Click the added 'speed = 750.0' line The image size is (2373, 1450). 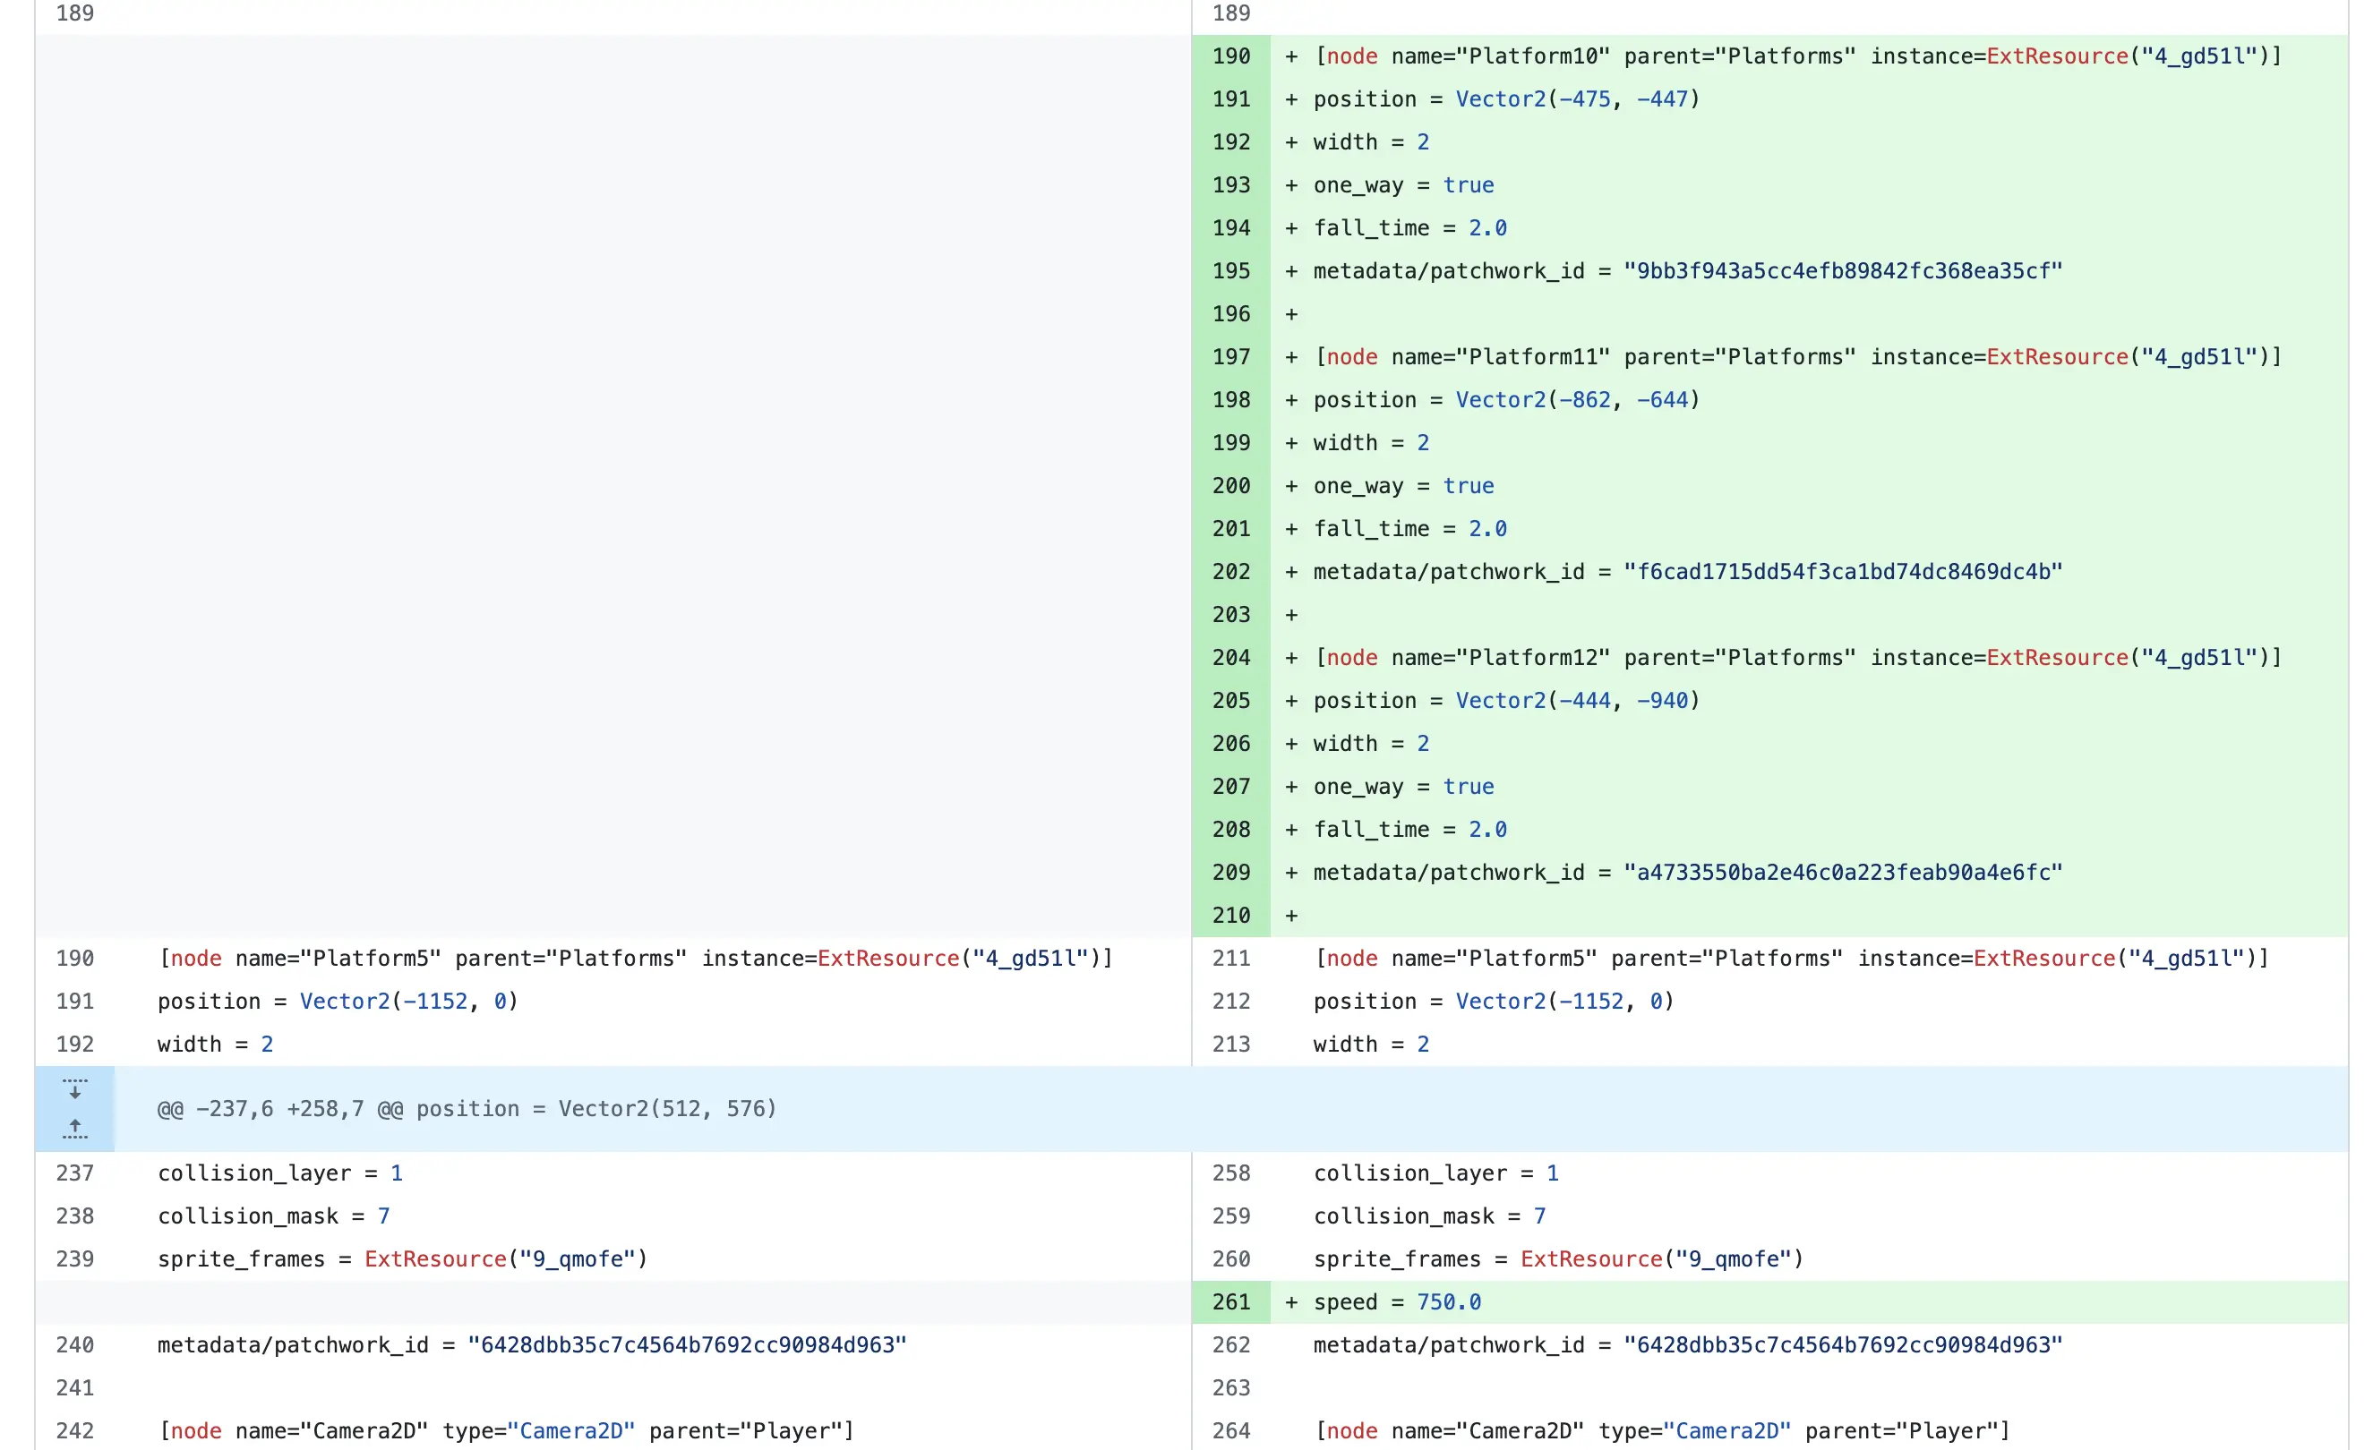pos(1396,1301)
